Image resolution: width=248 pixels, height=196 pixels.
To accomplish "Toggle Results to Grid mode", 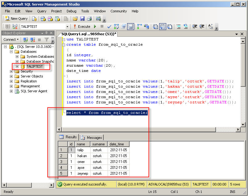I will (x=163, y=27).
